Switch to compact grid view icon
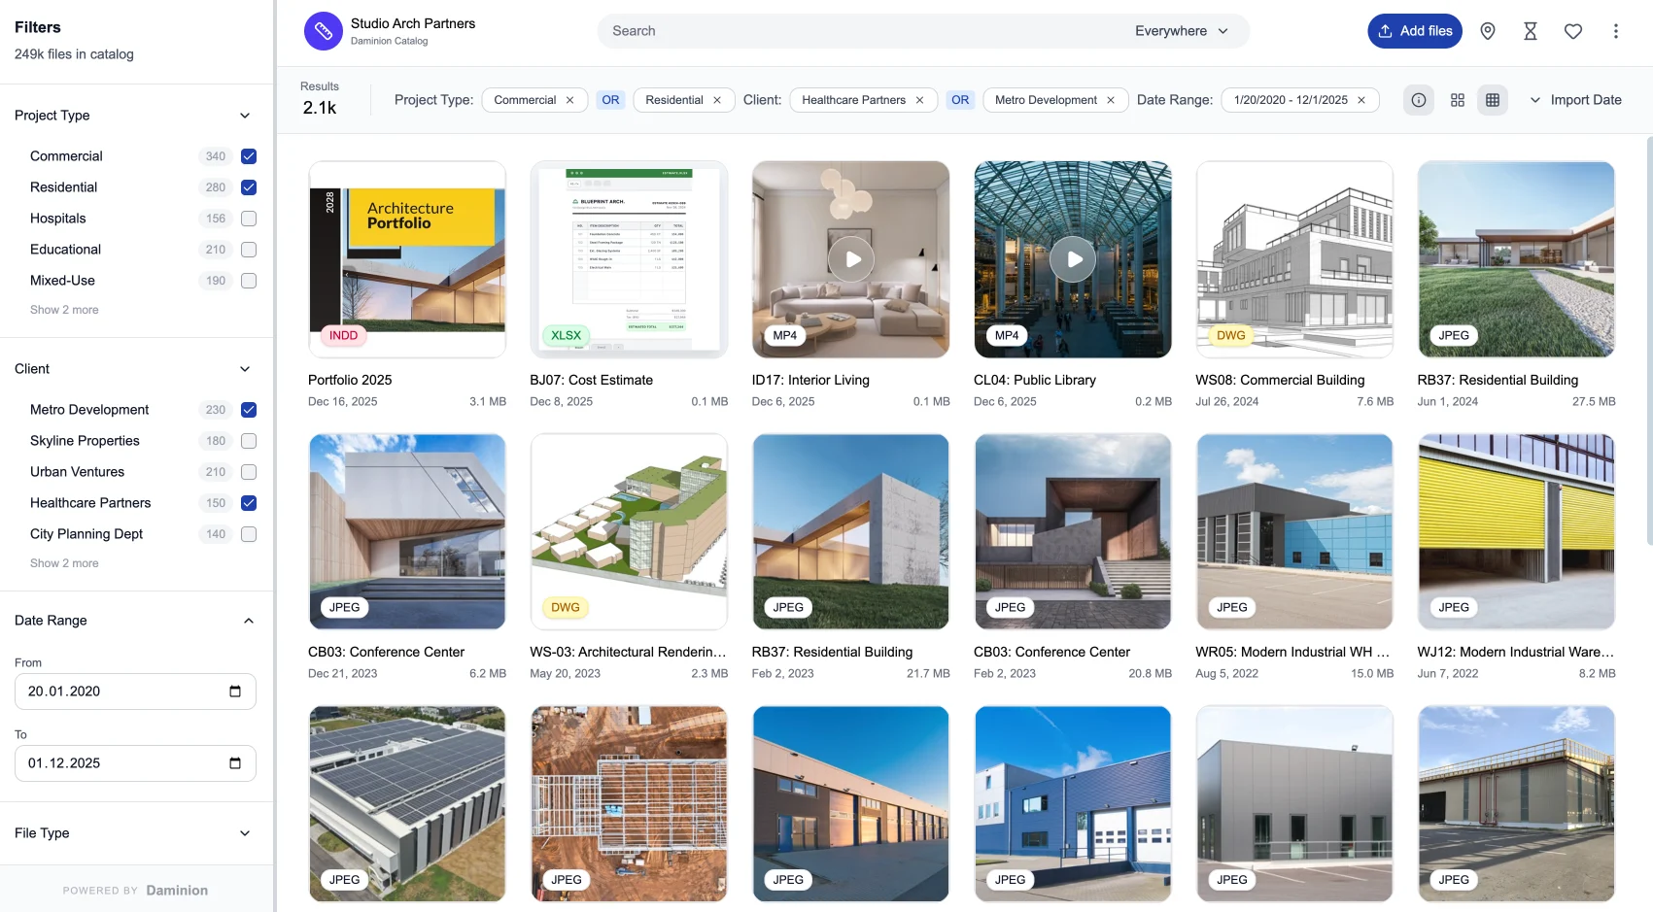Image resolution: width=1653 pixels, height=912 pixels. 1492,100
